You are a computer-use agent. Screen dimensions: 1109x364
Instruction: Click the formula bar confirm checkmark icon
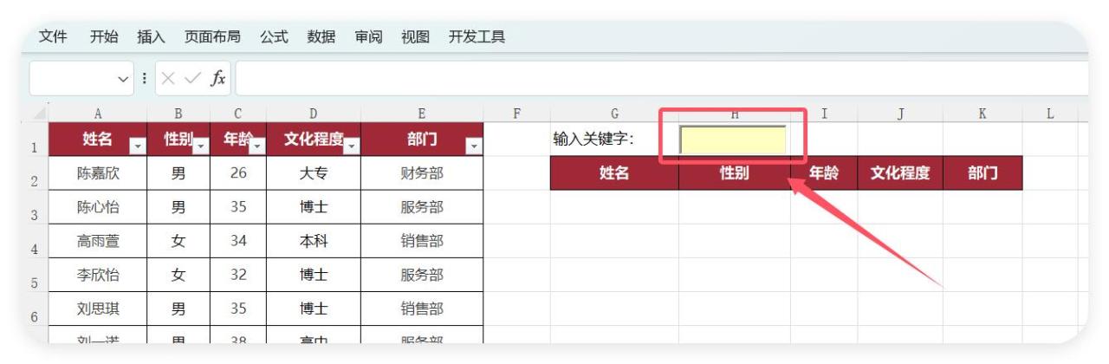coord(194,79)
